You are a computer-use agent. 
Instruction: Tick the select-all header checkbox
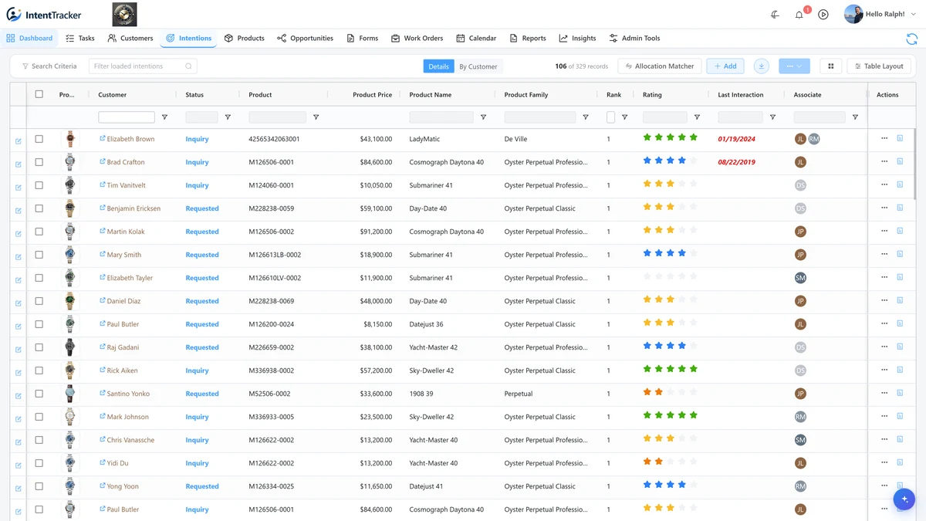pyautogui.click(x=39, y=94)
